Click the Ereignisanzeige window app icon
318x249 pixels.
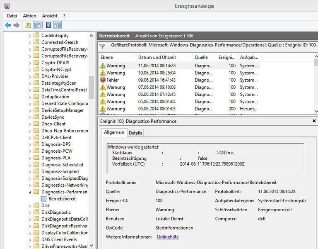coord(7,6)
